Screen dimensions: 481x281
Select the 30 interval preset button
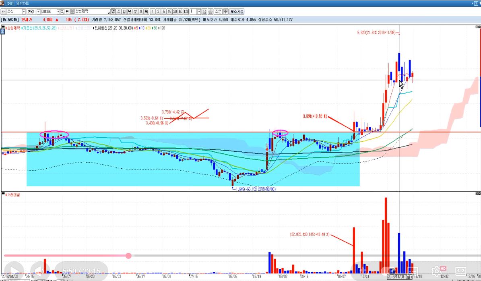click(175, 12)
